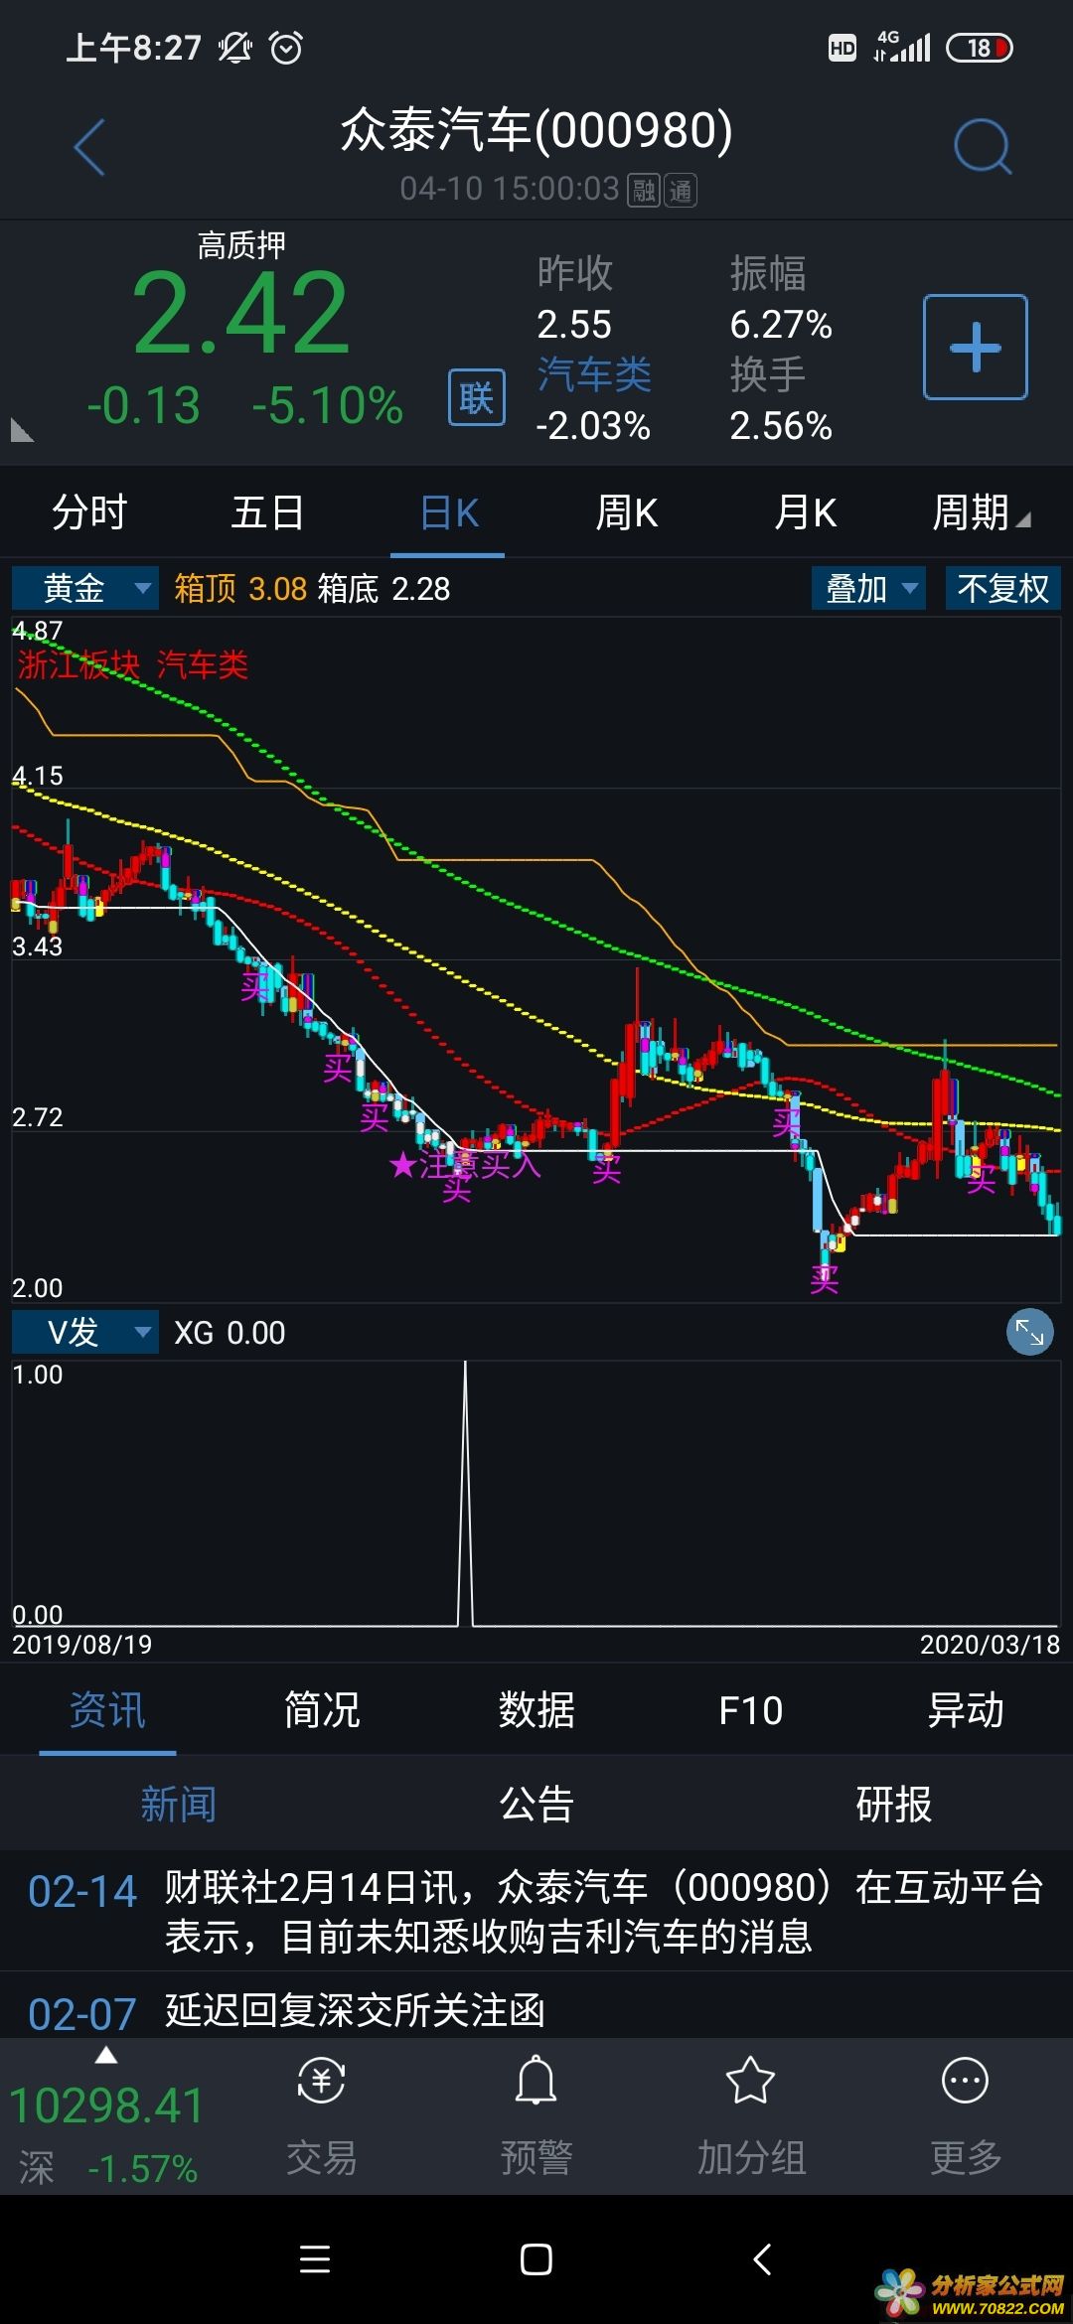Open the V发 sub-indicator dropdown
This screenshot has width=1073, height=2324.
click(x=84, y=1332)
